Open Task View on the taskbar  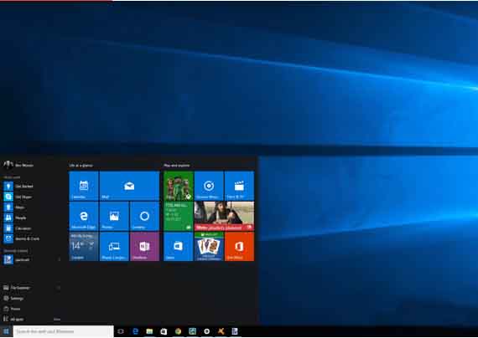click(121, 331)
